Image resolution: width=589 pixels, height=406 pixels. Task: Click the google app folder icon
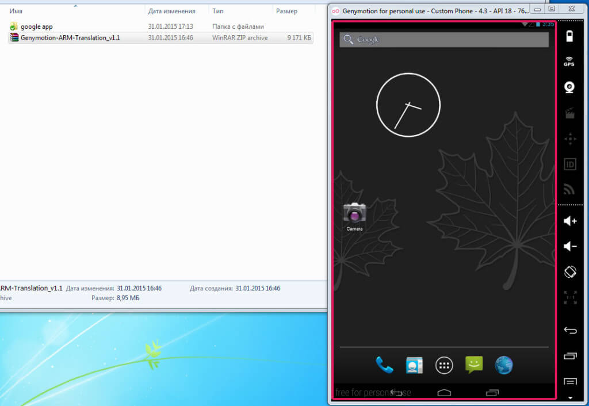click(14, 26)
